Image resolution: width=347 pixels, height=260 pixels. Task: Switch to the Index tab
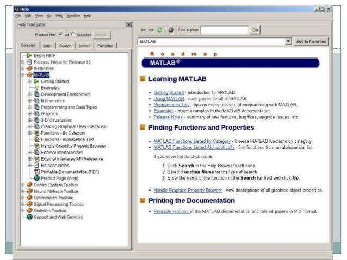[47, 46]
